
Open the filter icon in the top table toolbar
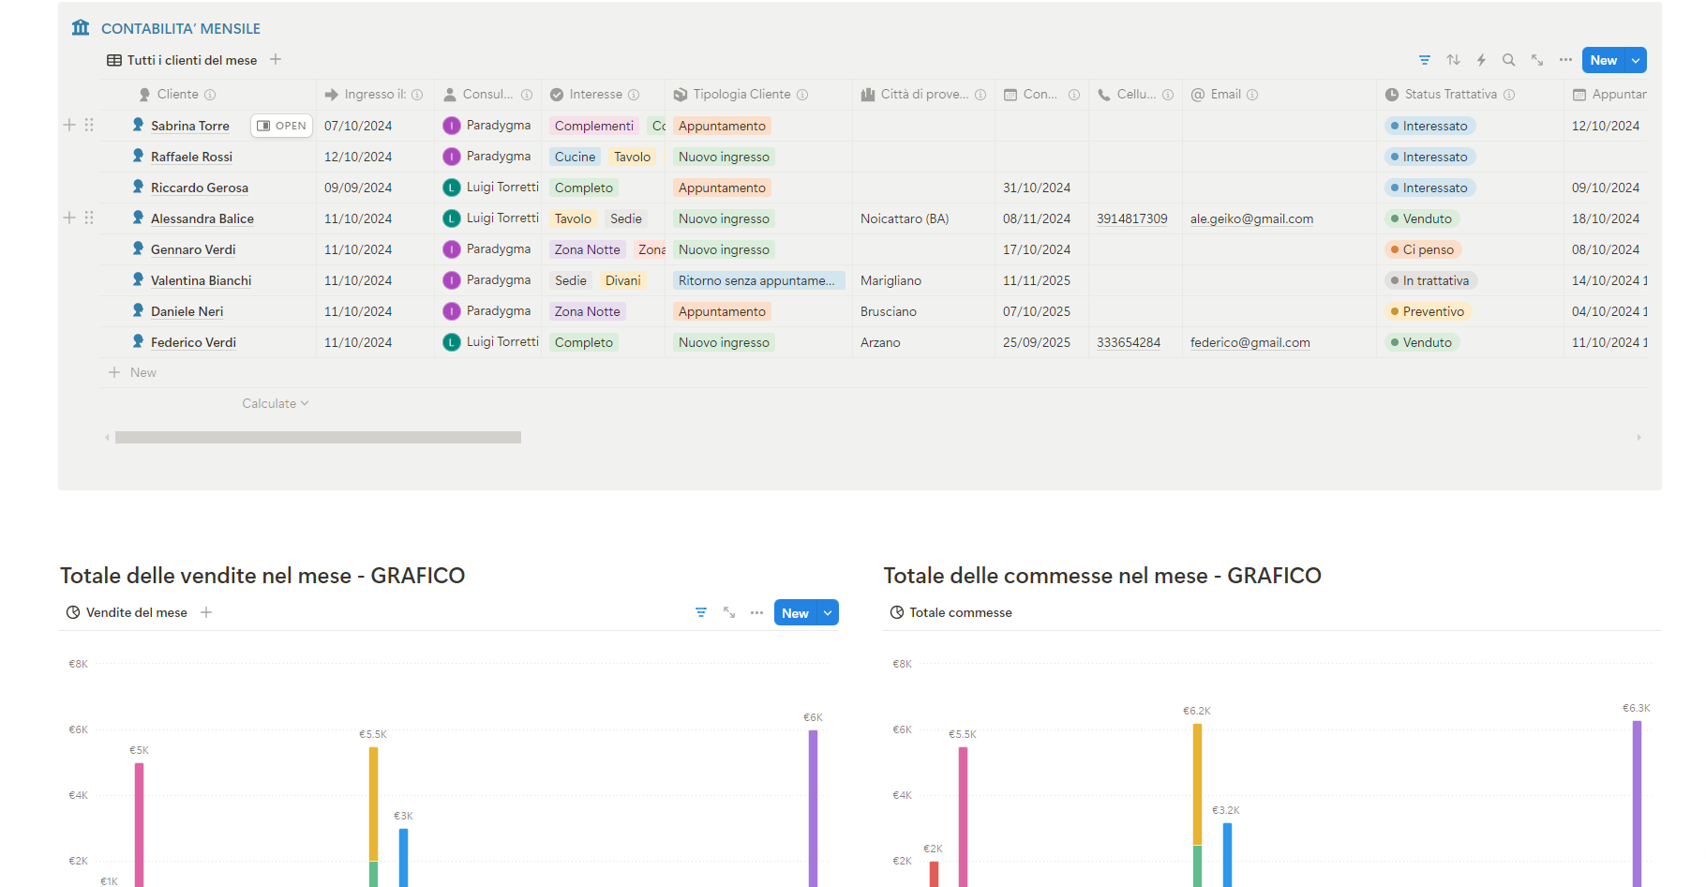click(1425, 60)
